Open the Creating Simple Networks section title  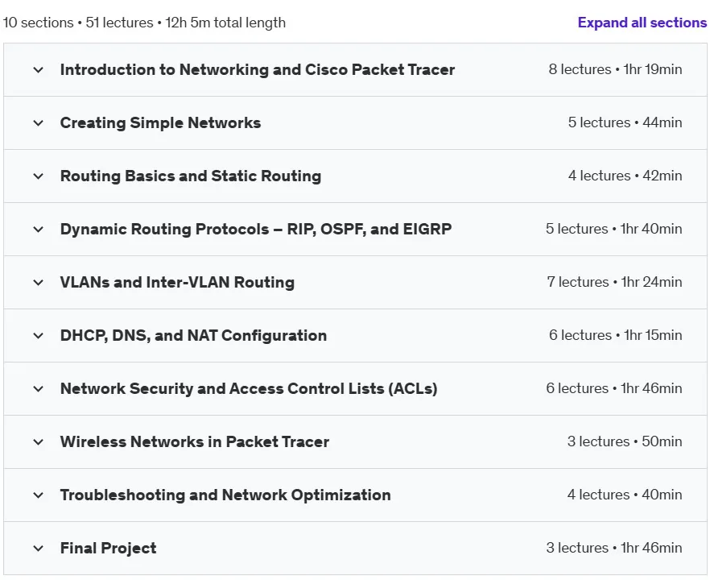click(x=161, y=122)
